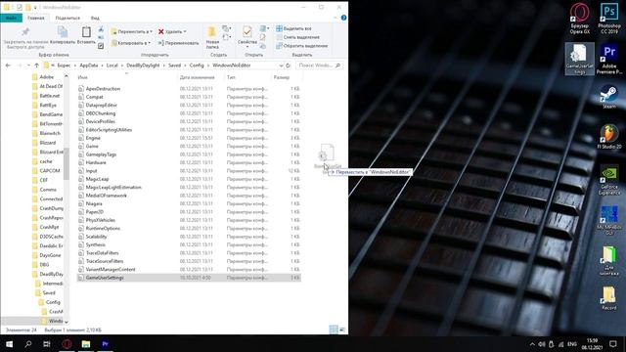The height and width of the screenshot is (352, 626).
Task: Click the Cut scissors icon in the ribbon
Action: click(x=101, y=29)
